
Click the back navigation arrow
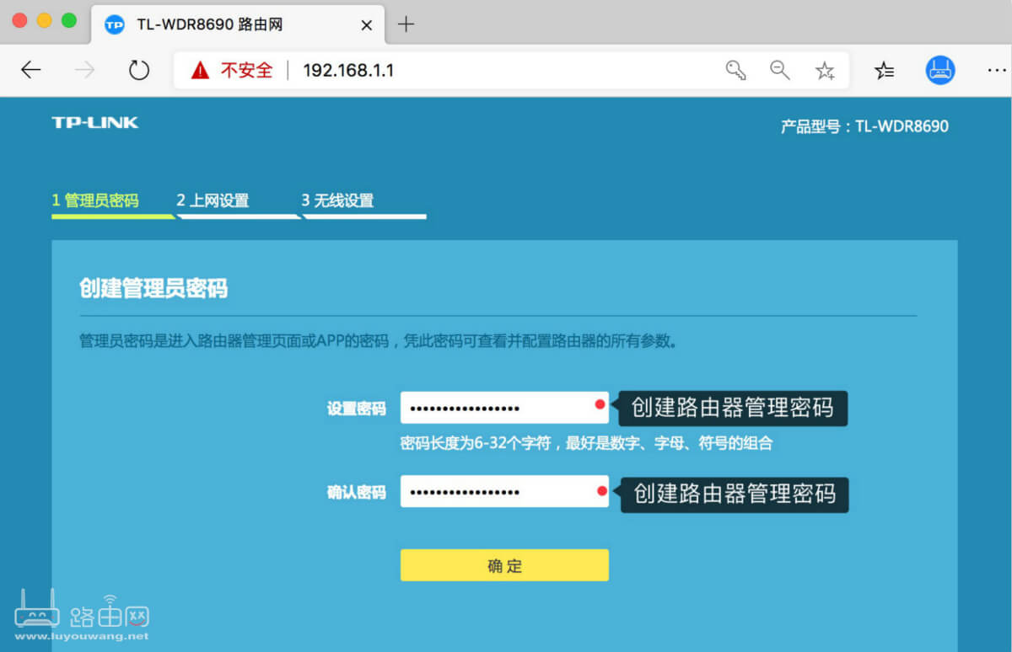[x=30, y=70]
